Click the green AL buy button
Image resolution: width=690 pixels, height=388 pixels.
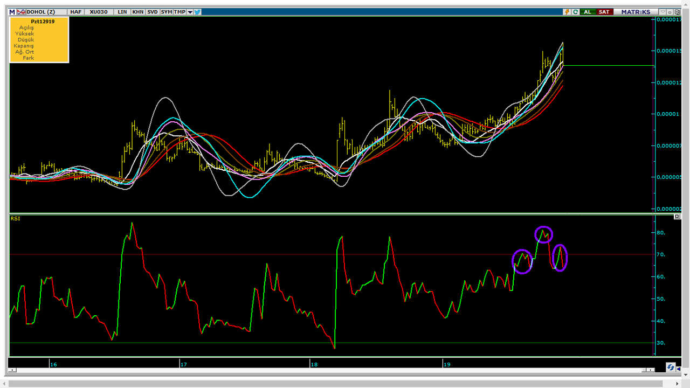[588, 12]
